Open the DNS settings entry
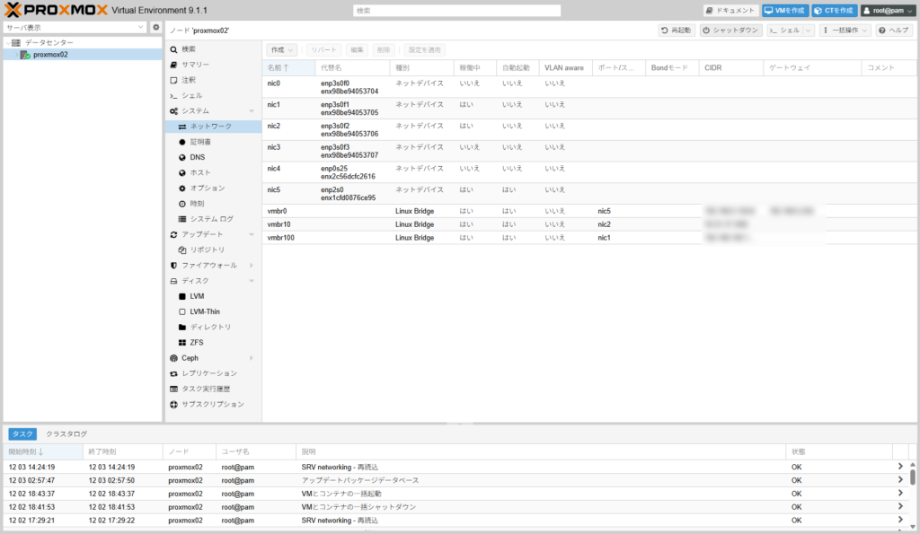The width and height of the screenshot is (920, 534). tap(197, 157)
